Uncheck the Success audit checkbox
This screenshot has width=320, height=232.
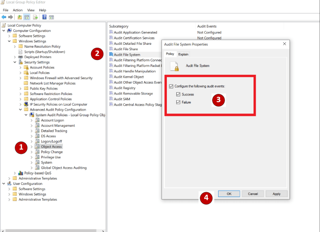178,94
